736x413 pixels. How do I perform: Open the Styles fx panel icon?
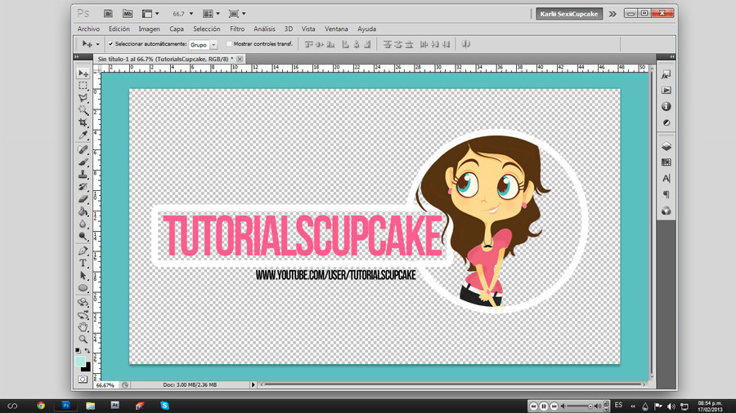[x=666, y=74]
